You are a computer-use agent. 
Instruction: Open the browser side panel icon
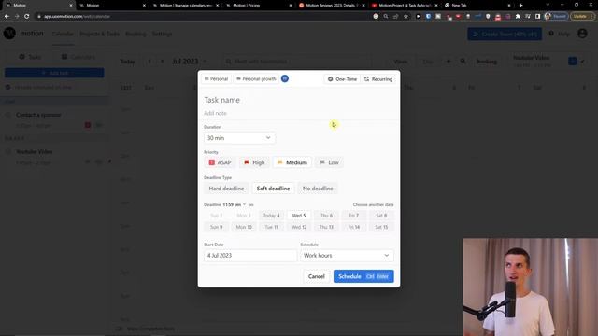[537, 17]
